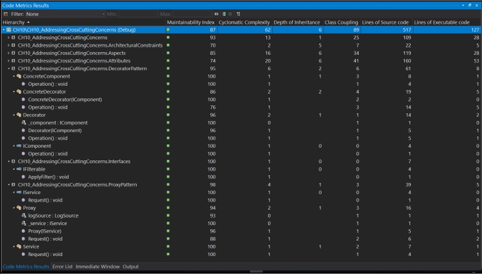The height and width of the screenshot is (275, 482).
Task: Click the Min filter input field
Action: coord(138,14)
